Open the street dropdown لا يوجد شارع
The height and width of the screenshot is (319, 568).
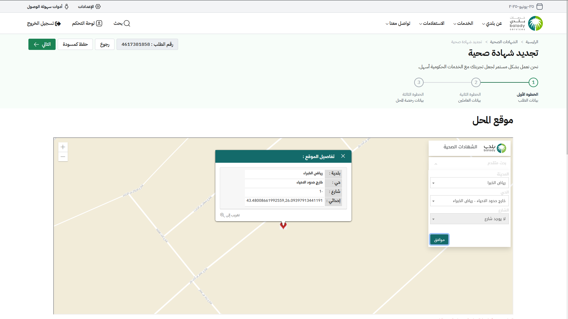[x=469, y=219]
